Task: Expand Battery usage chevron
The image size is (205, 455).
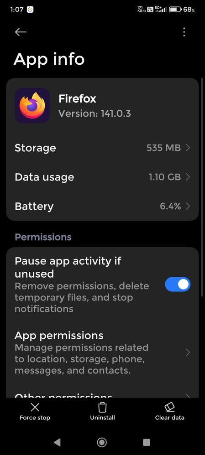Action: click(188, 207)
